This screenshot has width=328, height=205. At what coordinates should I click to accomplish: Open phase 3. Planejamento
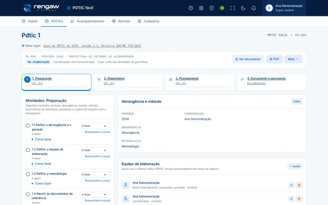pos(200,82)
